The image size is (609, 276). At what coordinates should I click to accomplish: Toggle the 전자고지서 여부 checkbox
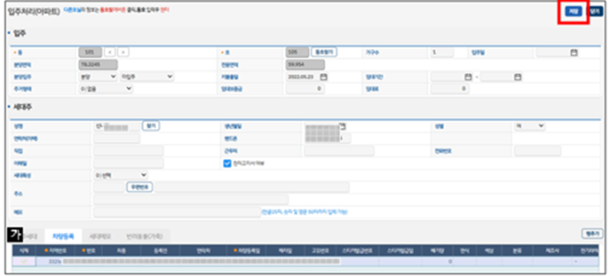click(x=227, y=163)
